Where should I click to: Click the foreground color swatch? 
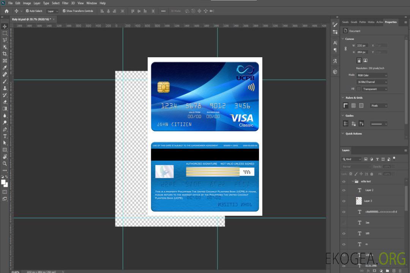pyautogui.click(x=3, y=182)
